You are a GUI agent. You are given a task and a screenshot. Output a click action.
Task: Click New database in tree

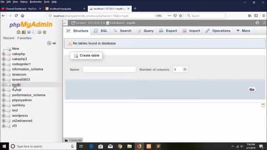pyautogui.click(x=15, y=49)
